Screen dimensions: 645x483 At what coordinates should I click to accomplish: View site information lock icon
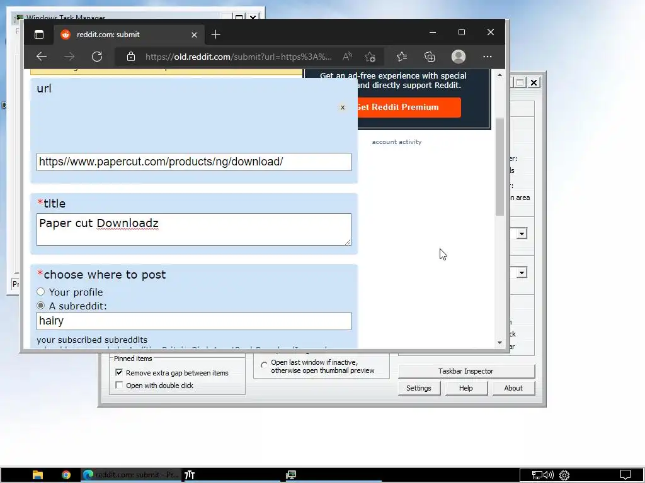pos(131,57)
